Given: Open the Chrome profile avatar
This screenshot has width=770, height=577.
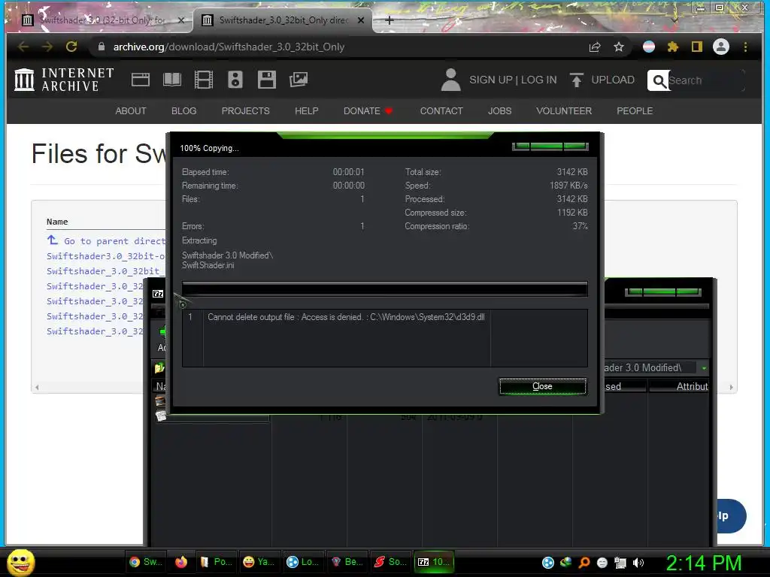Looking at the screenshot, I should (x=721, y=47).
